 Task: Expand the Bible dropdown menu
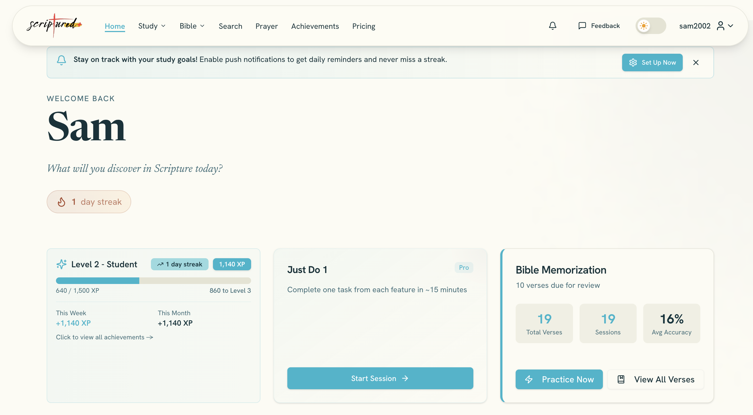tap(192, 26)
